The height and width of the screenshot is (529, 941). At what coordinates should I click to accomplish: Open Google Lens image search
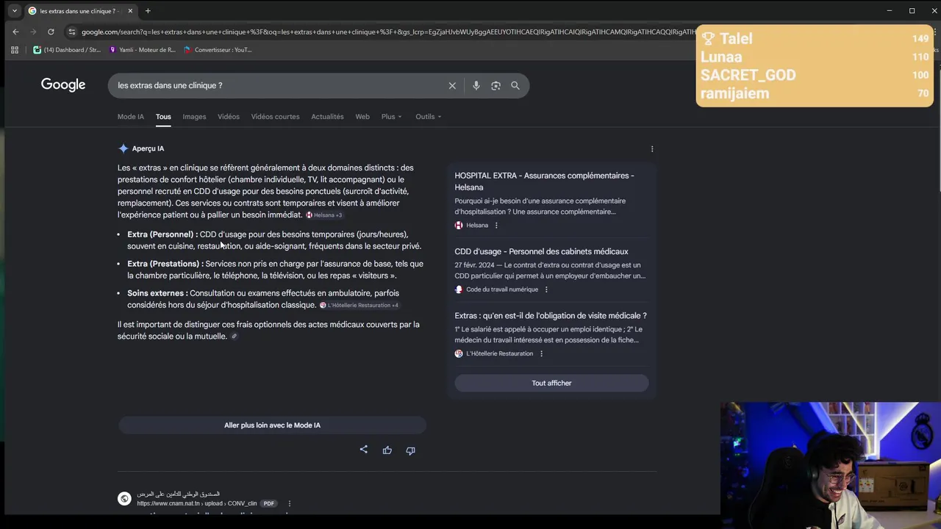pyautogui.click(x=495, y=86)
